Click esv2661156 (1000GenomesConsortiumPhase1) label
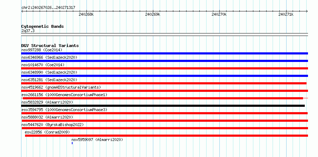318x157 pixels. pyautogui.click(x=64, y=95)
